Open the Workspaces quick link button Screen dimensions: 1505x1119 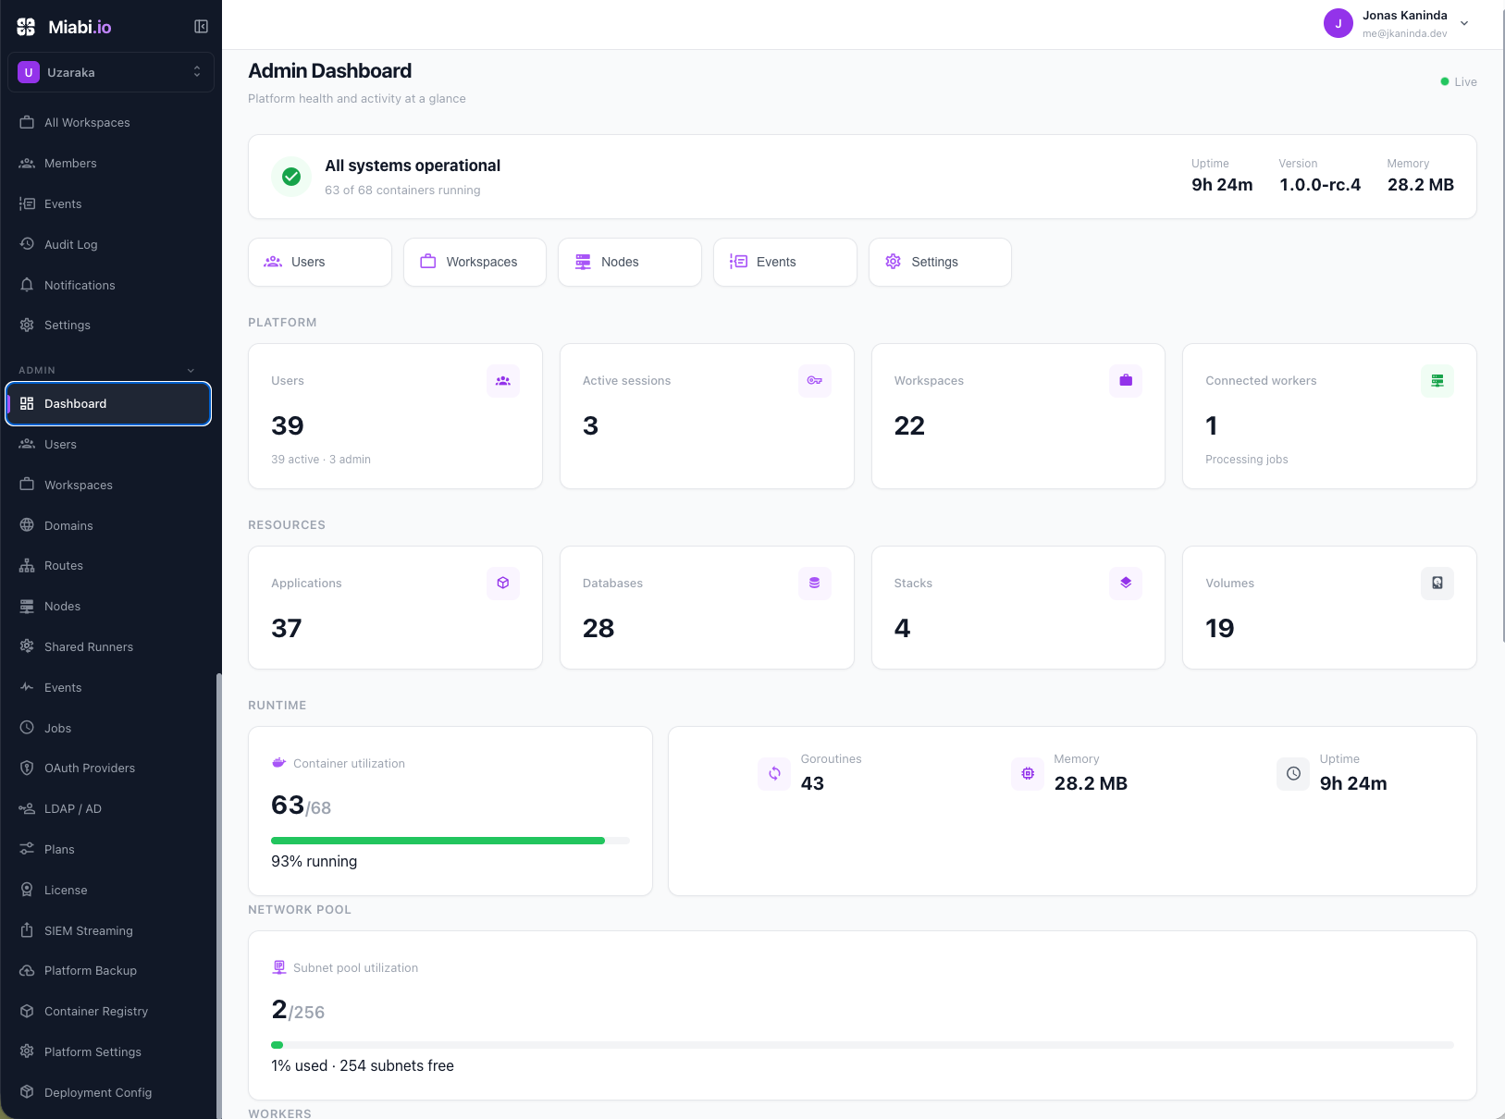[475, 262]
